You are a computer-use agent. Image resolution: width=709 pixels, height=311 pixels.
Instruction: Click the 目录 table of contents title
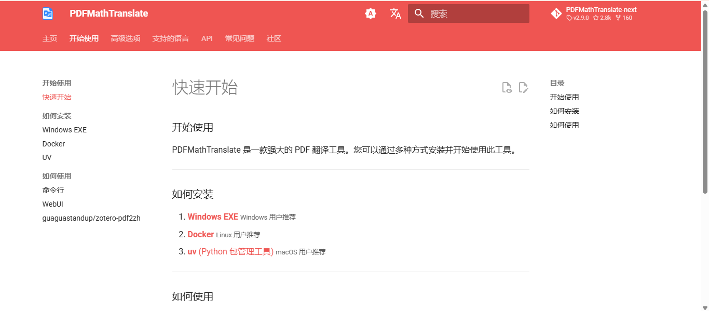(557, 83)
